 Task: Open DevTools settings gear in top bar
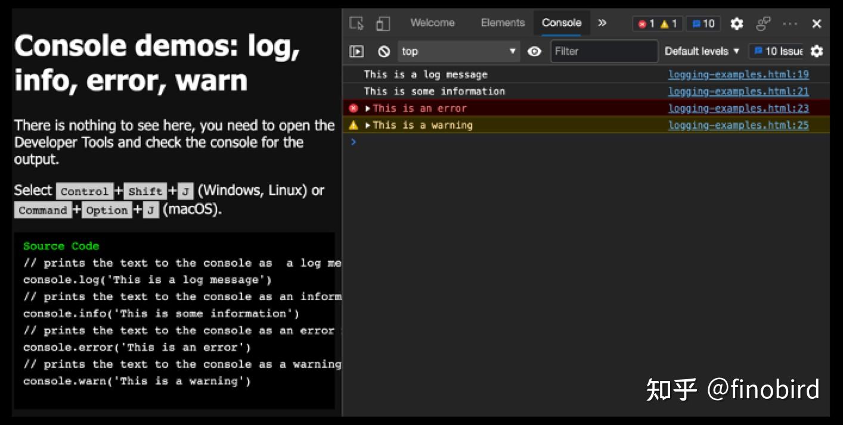(x=737, y=24)
